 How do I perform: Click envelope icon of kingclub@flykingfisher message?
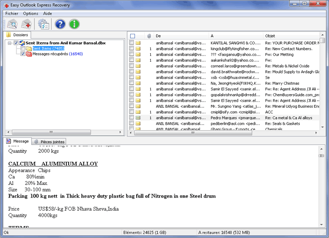click(138, 48)
